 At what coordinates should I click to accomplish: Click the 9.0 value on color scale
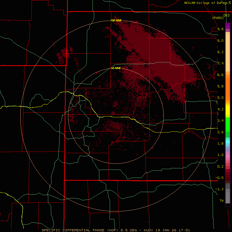point(220,40)
